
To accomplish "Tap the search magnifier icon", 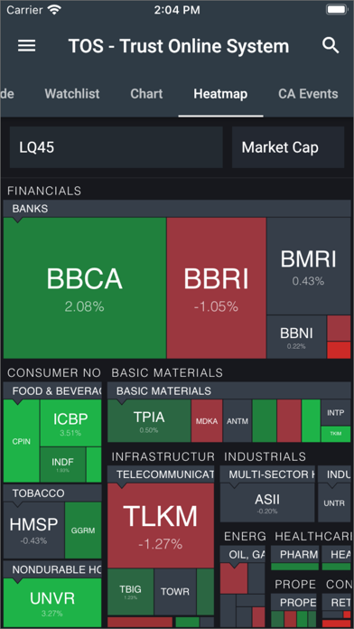I will point(331,46).
